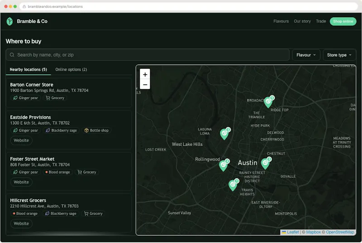
Task: Click Blackberry sage tag on Hillcrest Grocers
Action: pyautogui.click(x=61, y=214)
